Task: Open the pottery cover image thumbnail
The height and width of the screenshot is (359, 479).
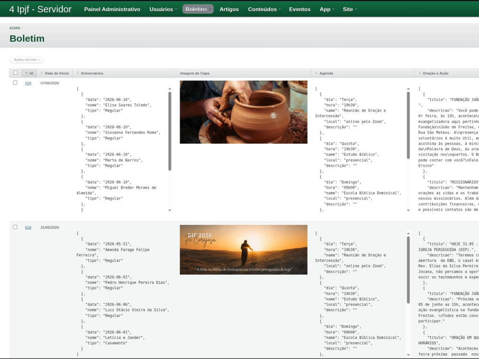Action: 243,112
